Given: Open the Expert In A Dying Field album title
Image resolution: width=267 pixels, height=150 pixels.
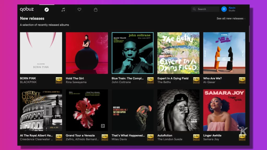Looking at the screenshot, I should tap(173, 78).
